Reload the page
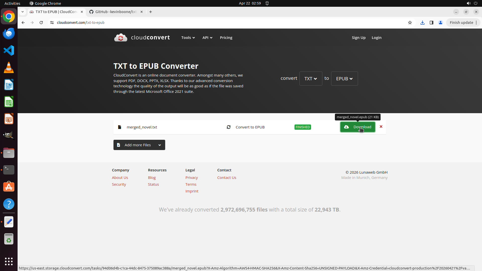The image size is (482, 271). pyautogui.click(x=41, y=23)
